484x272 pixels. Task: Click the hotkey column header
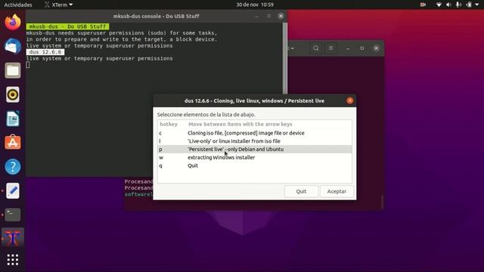169,124
